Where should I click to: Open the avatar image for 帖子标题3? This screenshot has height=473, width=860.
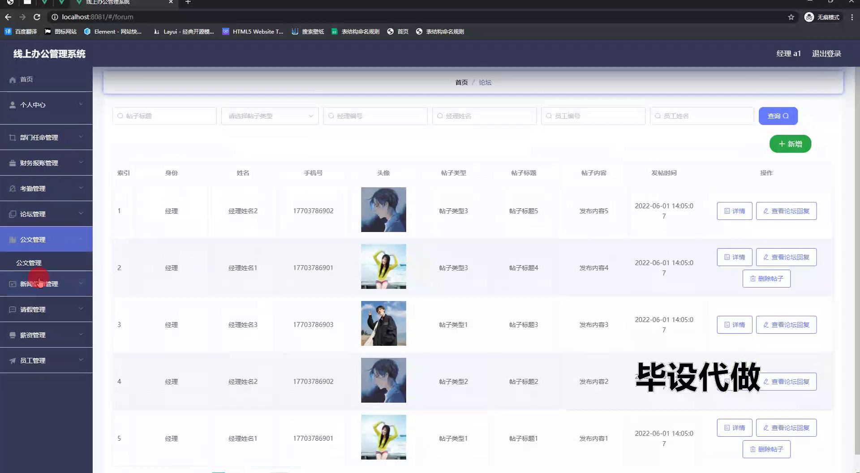(383, 323)
